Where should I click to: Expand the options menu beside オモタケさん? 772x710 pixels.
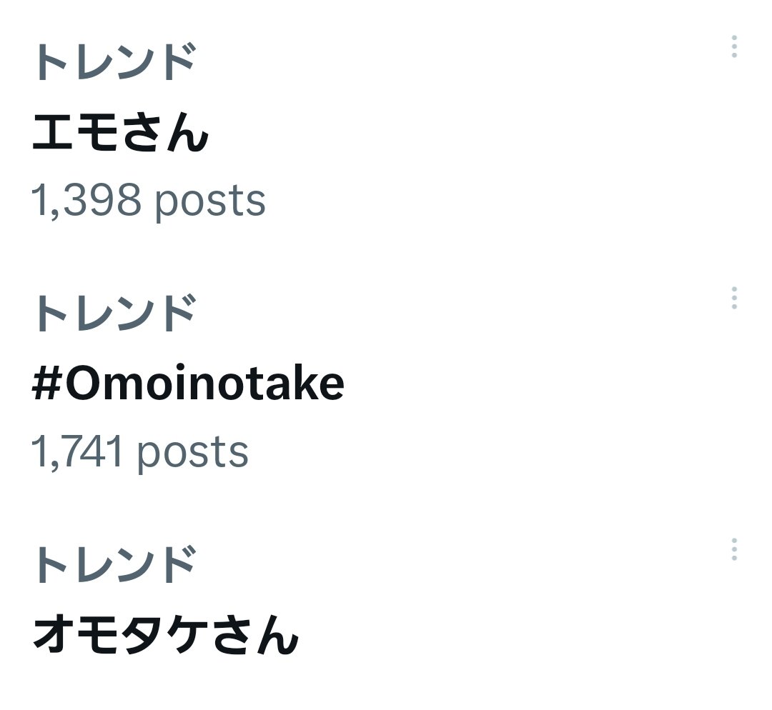[733, 549]
